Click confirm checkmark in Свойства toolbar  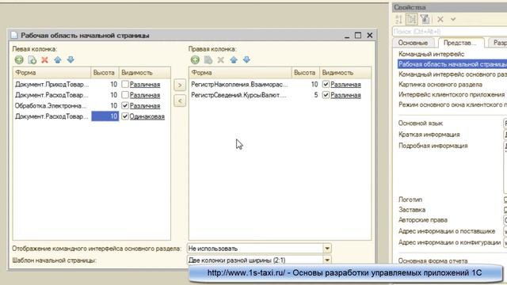click(453, 19)
